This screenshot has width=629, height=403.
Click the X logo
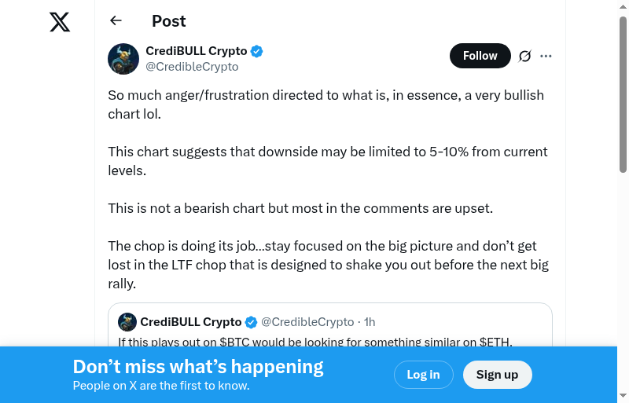pos(60,22)
